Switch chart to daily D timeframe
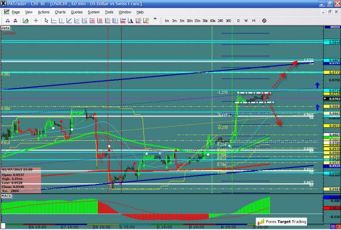This screenshot has width=341, height=230. tap(239, 21)
